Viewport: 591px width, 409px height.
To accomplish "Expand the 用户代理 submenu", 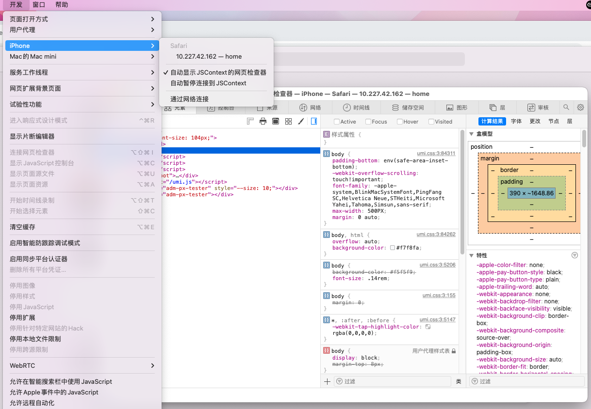I will [x=82, y=30].
